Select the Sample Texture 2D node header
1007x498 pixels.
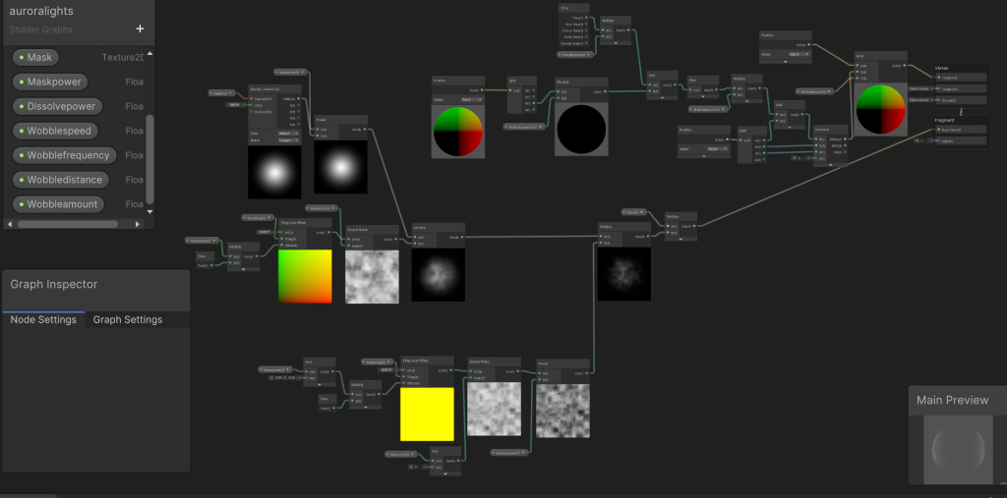point(275,88)
